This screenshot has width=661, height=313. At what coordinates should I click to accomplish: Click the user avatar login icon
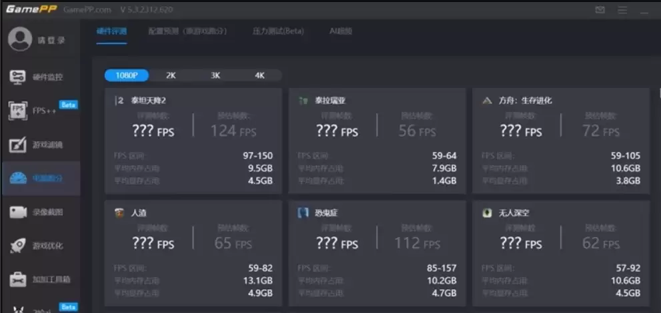coord(19,39)
